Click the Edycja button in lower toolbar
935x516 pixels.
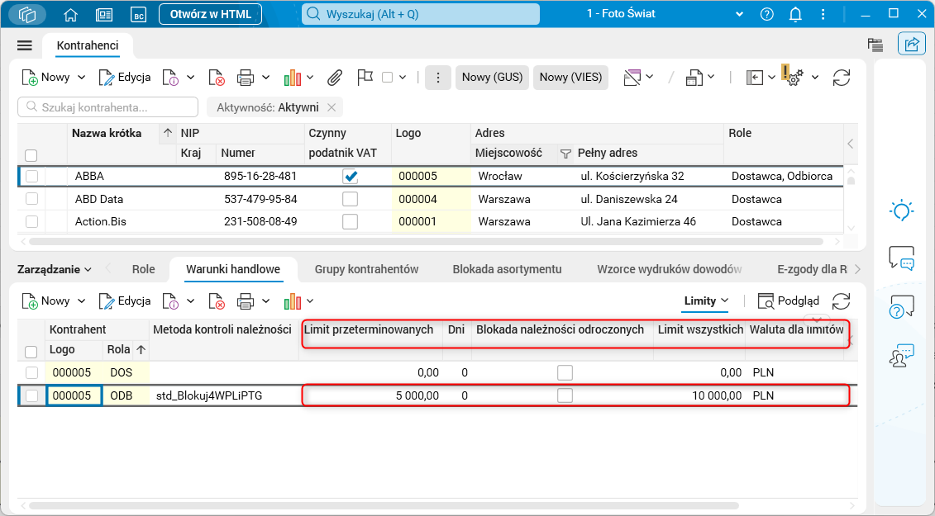click(125, 301)
